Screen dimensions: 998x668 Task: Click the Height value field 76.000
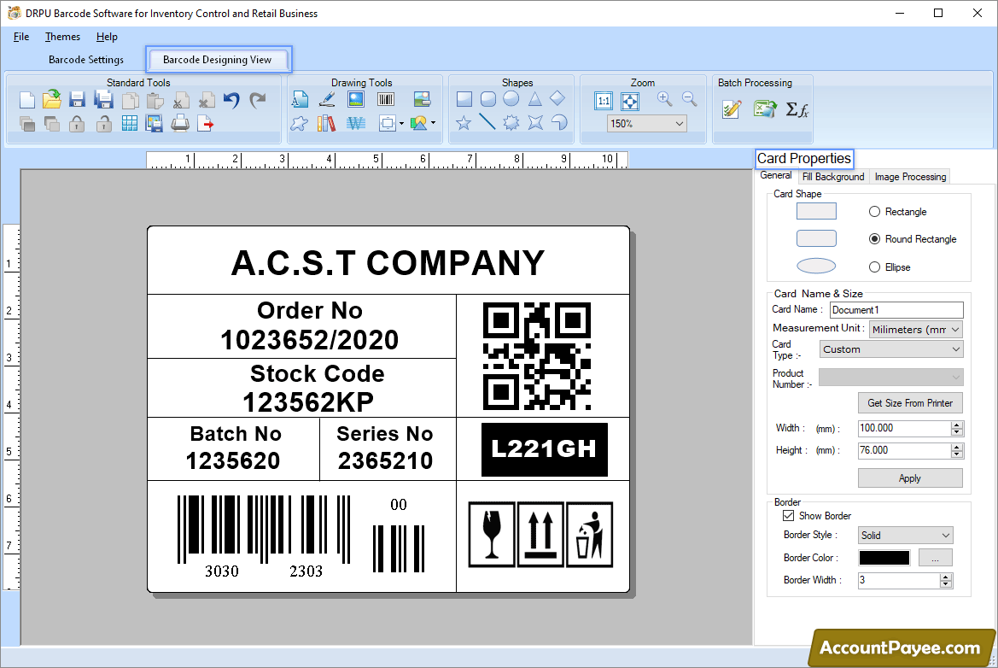(x=904, y=450)
